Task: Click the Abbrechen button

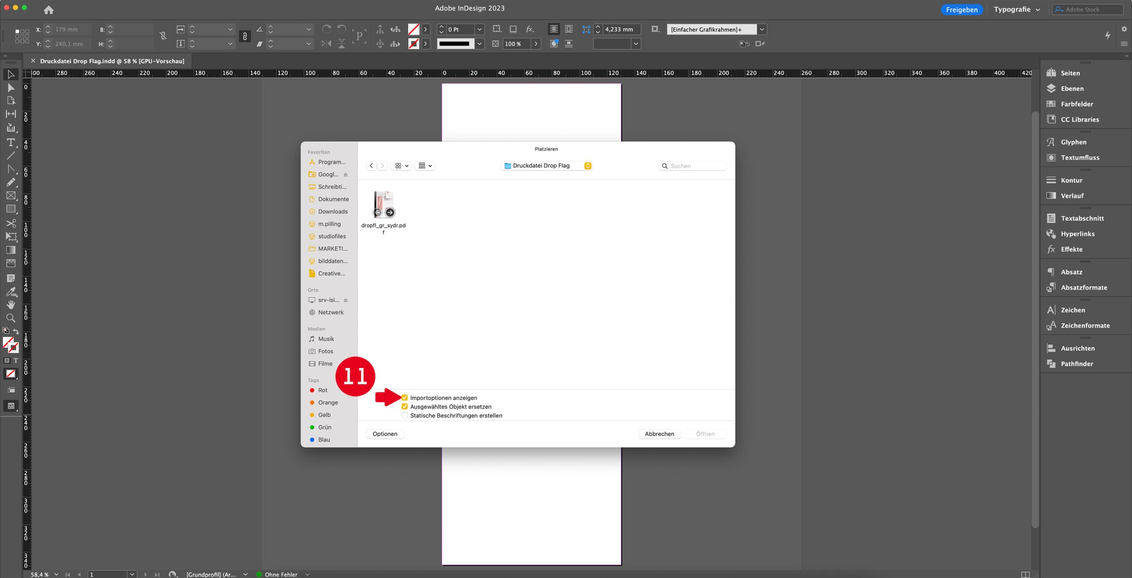Action: pyautogui.click(x=659, y=434)
